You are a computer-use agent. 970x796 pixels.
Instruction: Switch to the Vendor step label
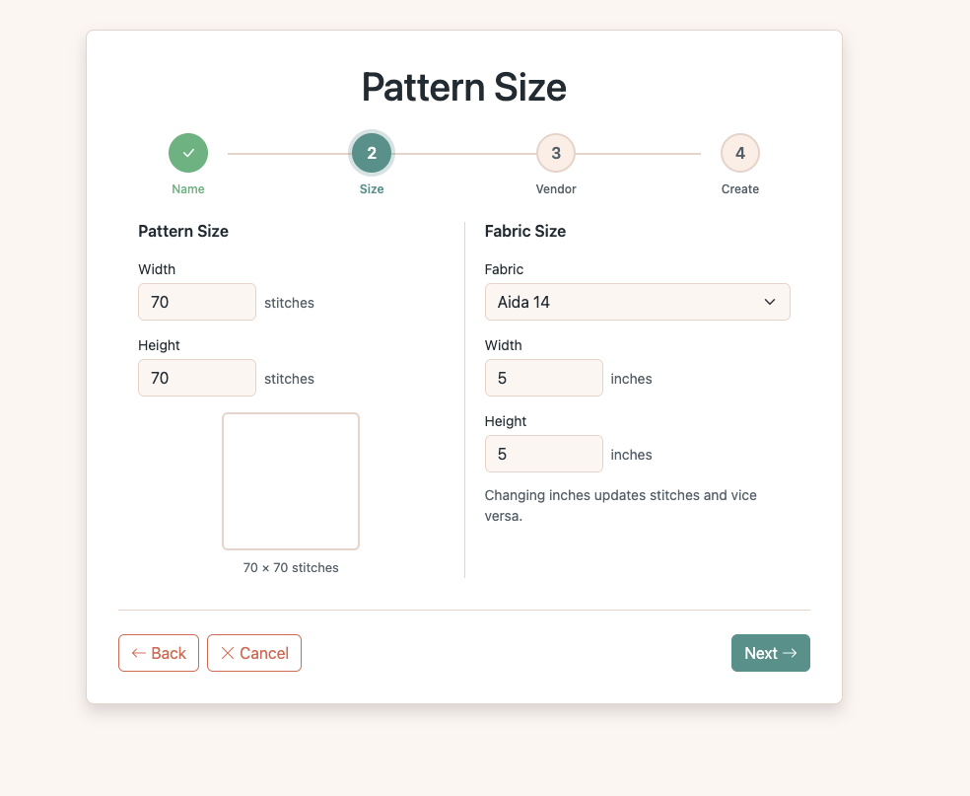click(x=556, y=189)
